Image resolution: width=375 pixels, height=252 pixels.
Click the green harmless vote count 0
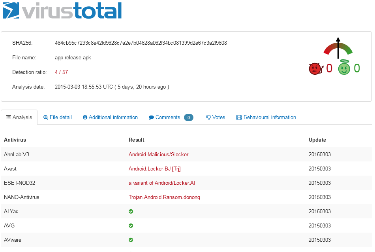357,68
